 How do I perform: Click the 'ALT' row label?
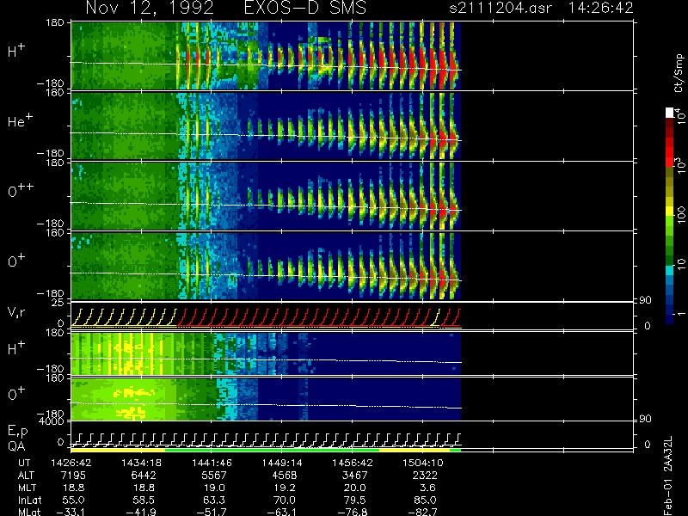pyautogui.click(x=26, y=476)
